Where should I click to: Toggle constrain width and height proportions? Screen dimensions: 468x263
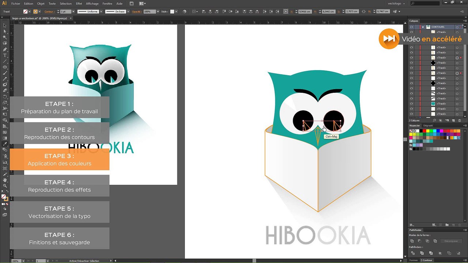[364, 12]
